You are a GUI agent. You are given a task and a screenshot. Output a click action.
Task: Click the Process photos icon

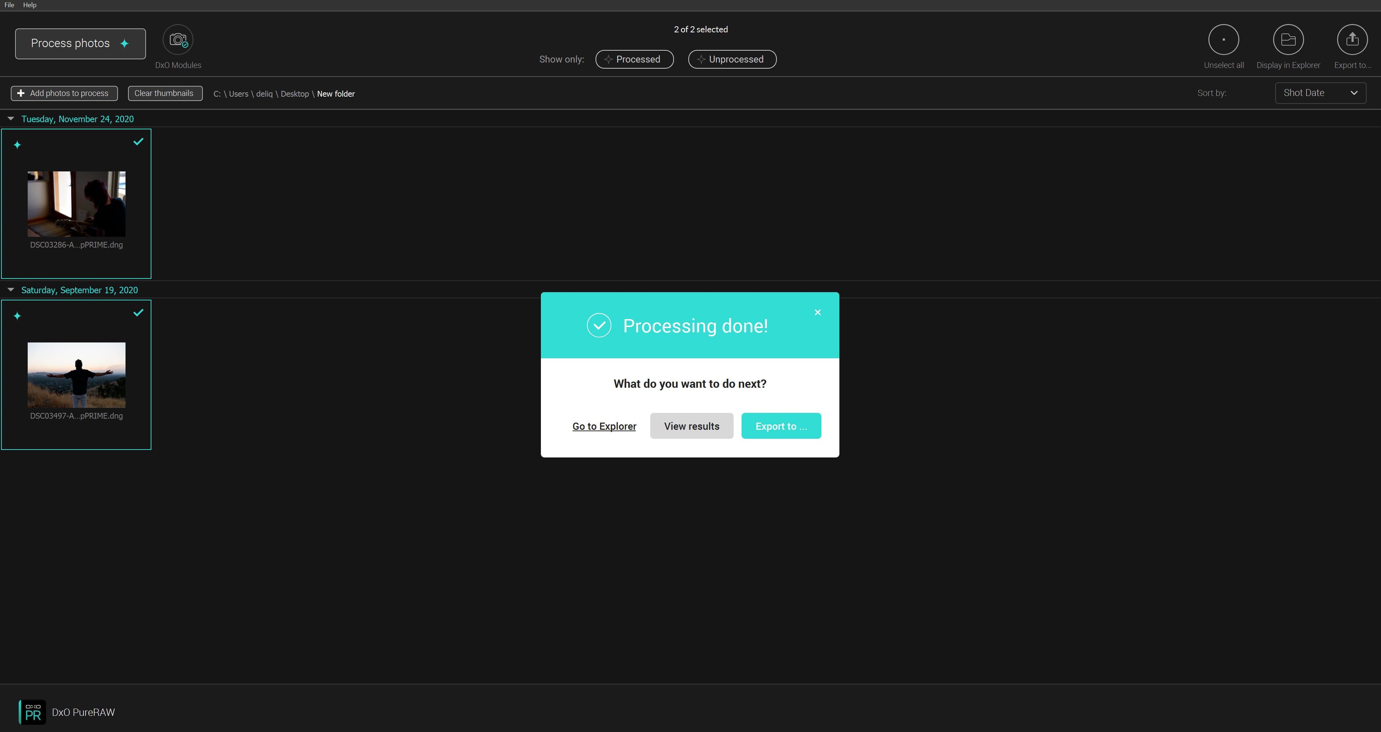click(125, 43)
